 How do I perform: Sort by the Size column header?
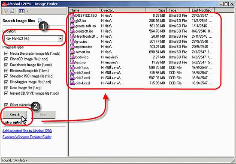156,10
